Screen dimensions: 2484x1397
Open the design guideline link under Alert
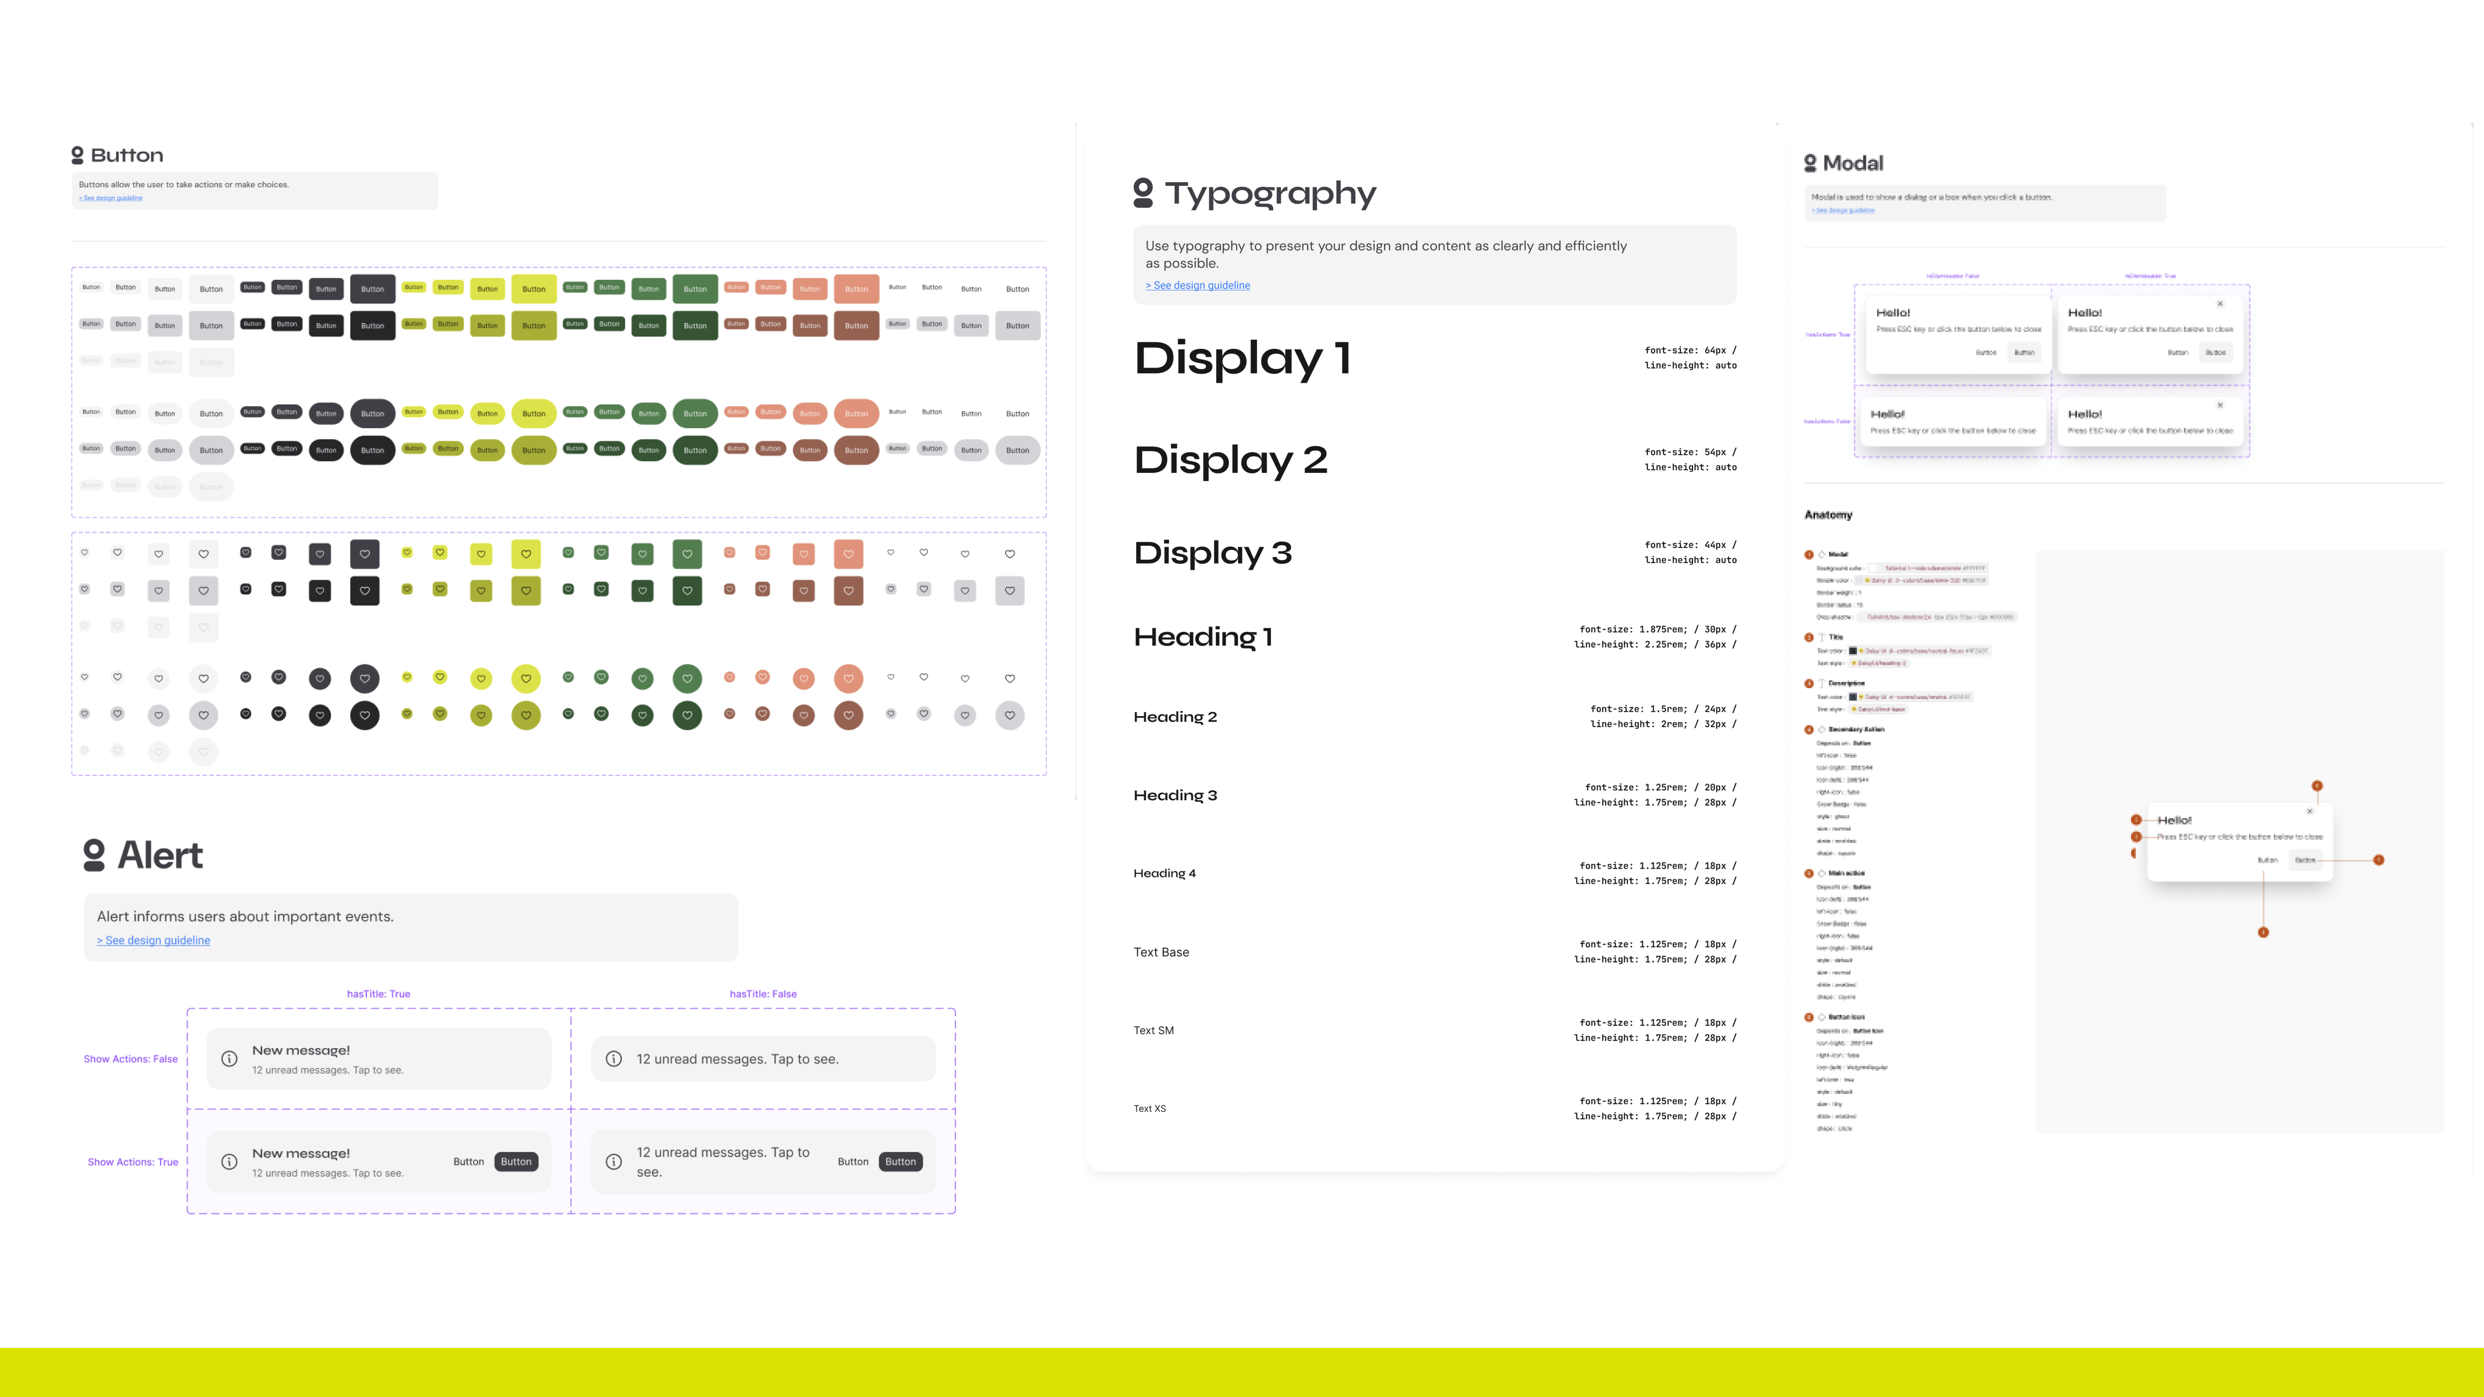154,940
